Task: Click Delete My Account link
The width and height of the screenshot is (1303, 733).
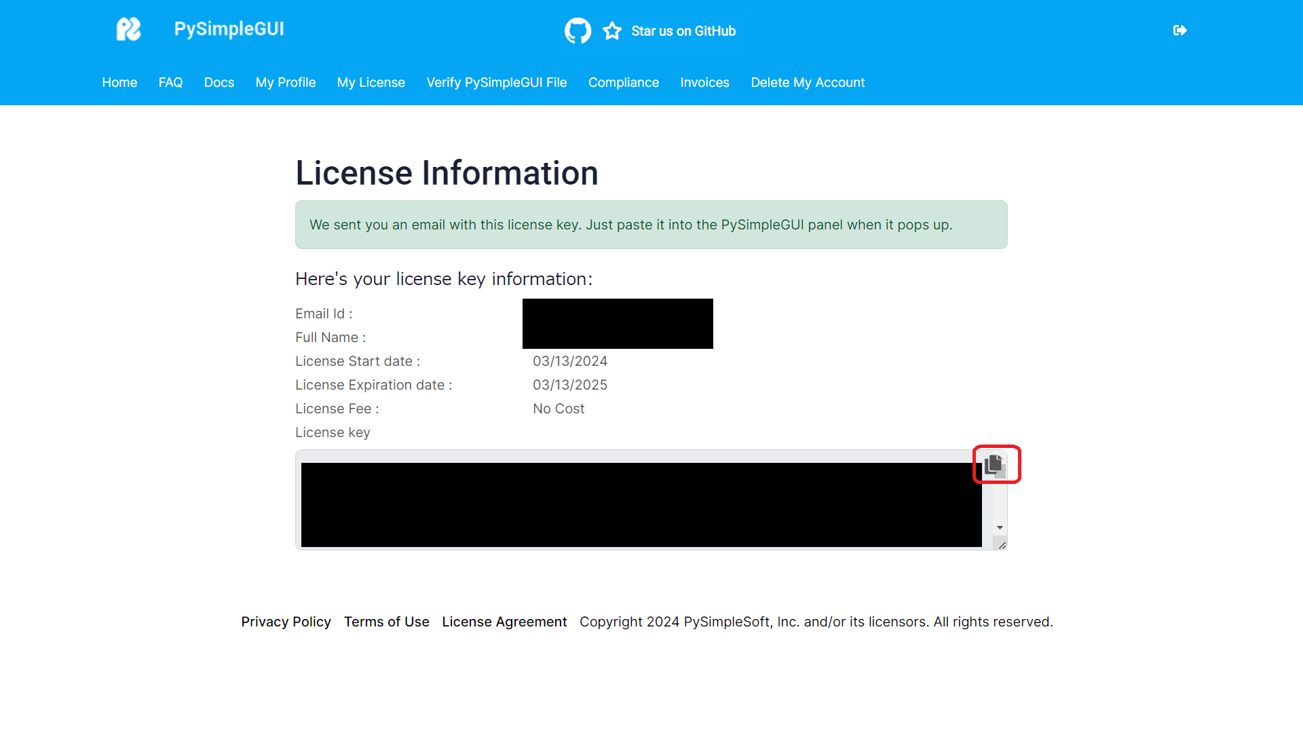Action: click(808, 82)
